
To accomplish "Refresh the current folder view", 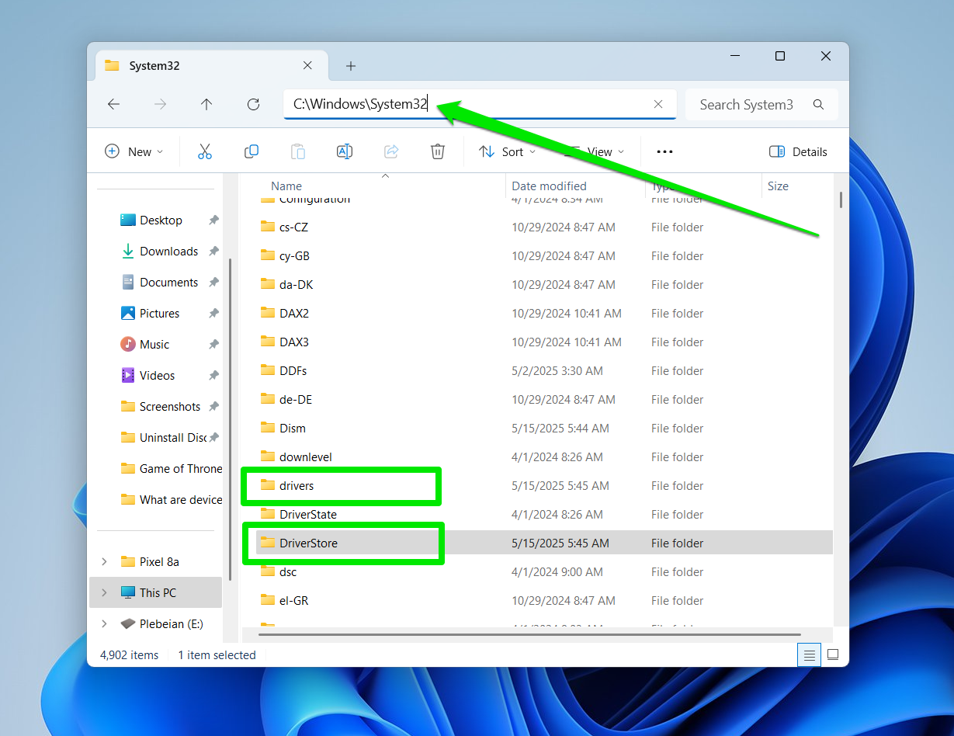I will pyautogui.click(x=253, y=104).
